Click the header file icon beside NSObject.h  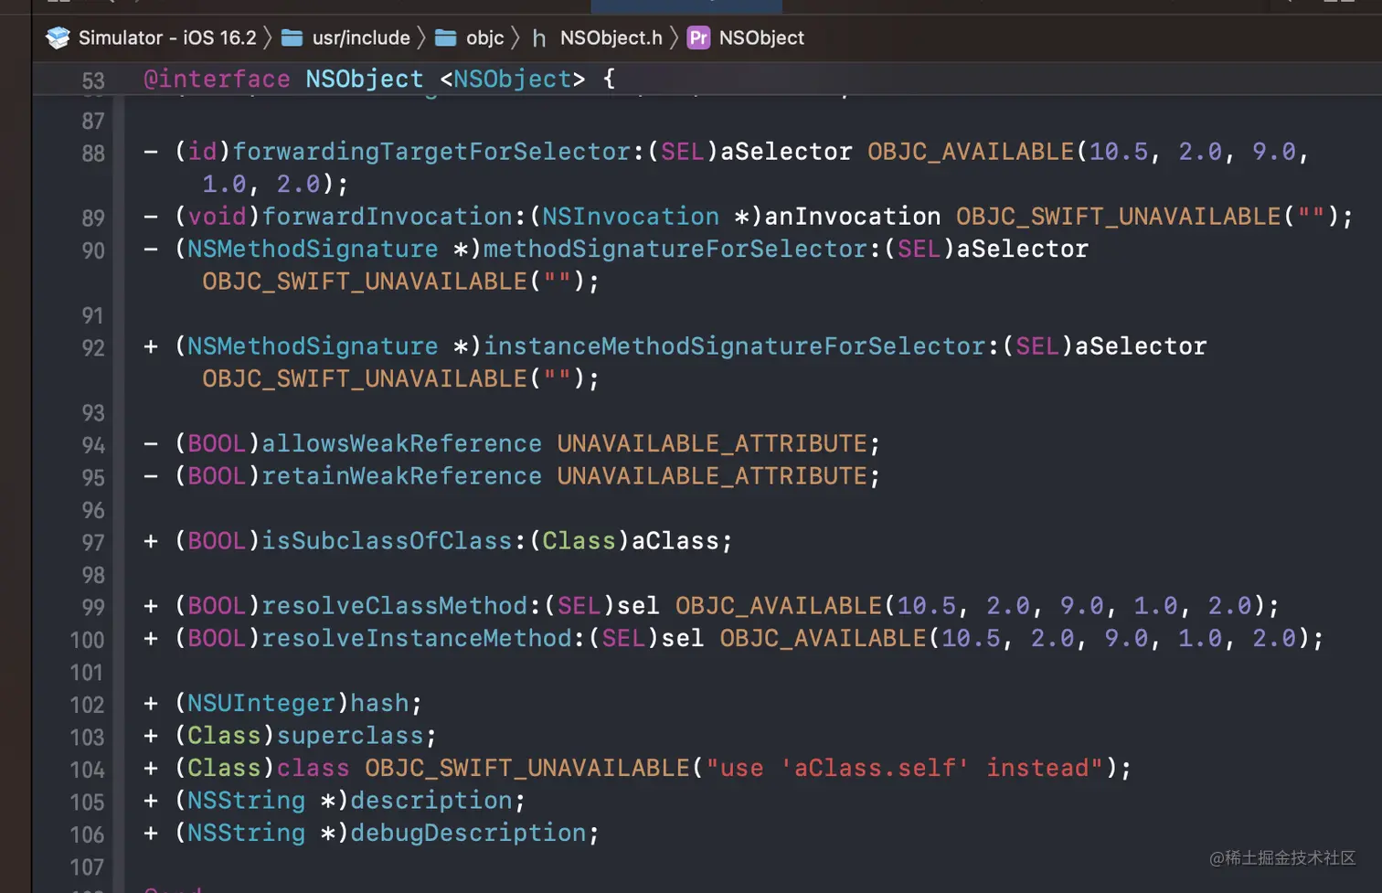coord(539,38)
